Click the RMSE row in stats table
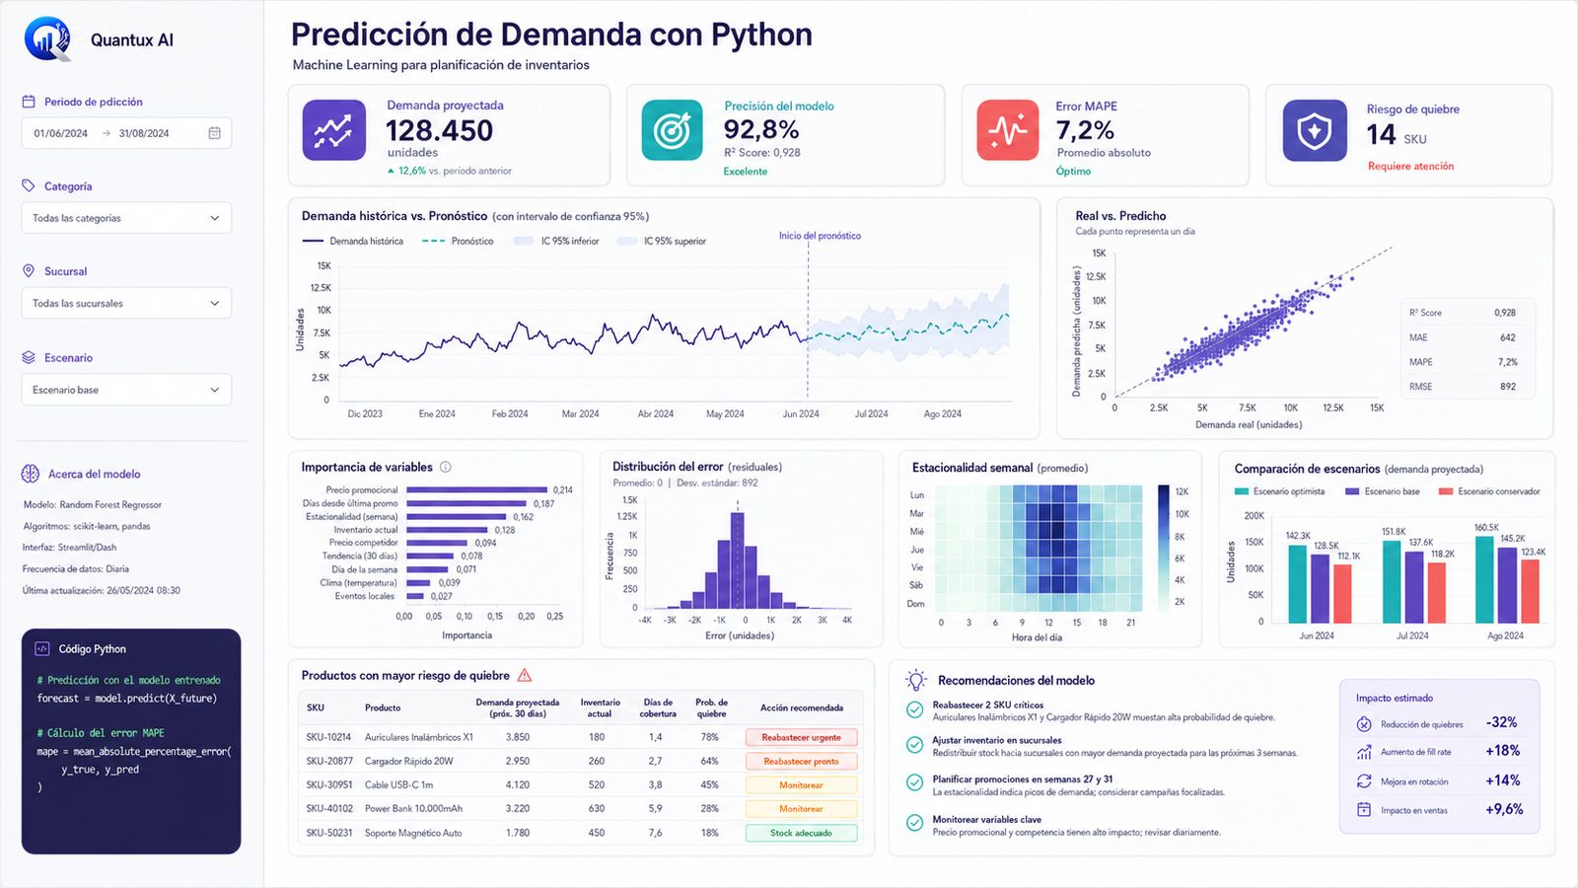Viewport: 1578px width, 888px height. [x=1468, y=387]
